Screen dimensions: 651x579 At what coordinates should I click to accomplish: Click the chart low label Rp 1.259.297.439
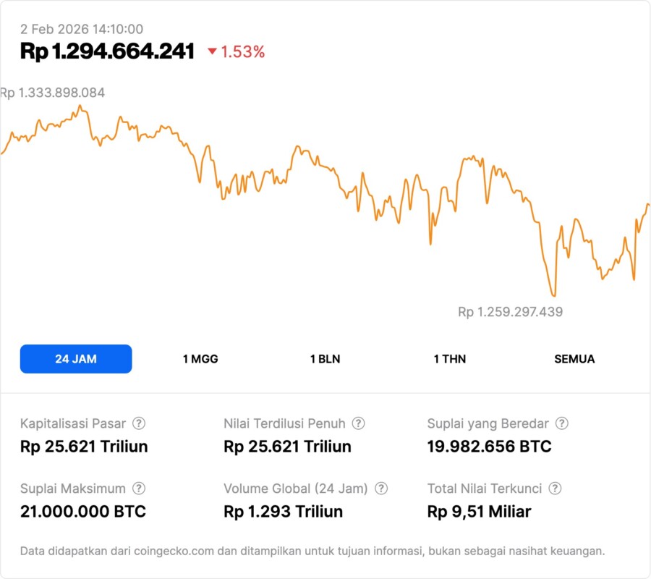pyautogui.click(x=510, y=312)
